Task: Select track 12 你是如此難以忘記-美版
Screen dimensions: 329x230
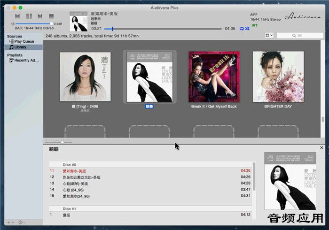Action: pyautogui.click(x=150, y=177)
